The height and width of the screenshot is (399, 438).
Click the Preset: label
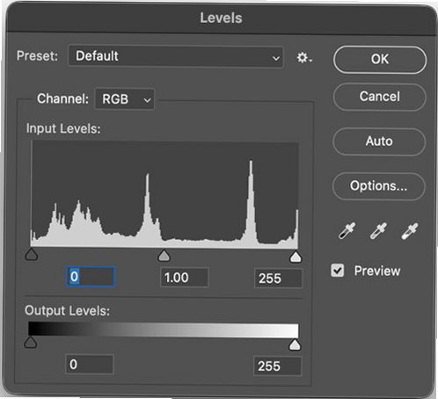(x=37, y=55)
